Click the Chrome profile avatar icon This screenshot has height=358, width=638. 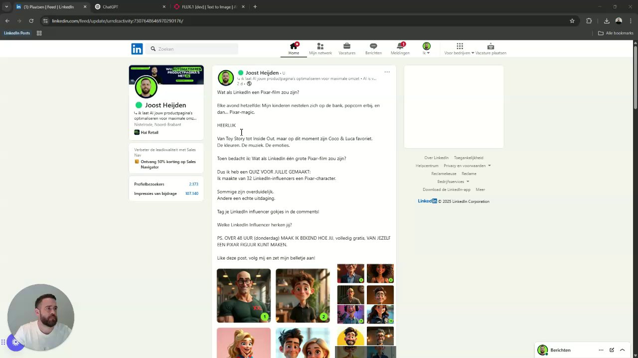(619, 21)
